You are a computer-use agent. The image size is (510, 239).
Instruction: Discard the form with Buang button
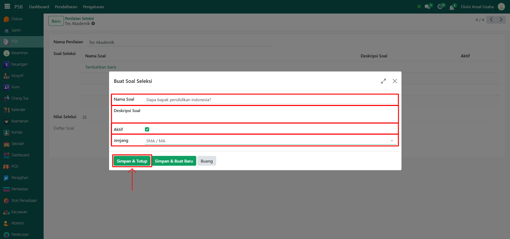click(x=207, y=161)
